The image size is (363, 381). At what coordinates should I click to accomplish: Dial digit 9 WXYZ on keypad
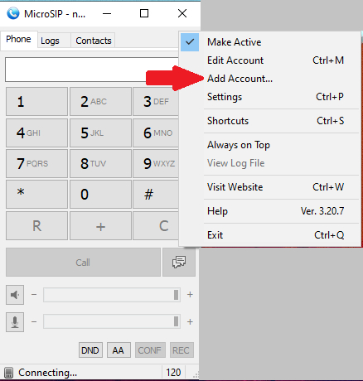[x=156, y=163]
